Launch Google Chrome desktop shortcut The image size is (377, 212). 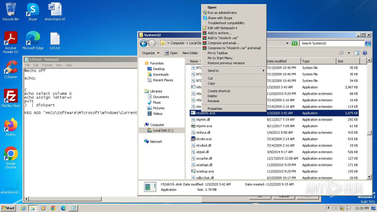point(11,158)
